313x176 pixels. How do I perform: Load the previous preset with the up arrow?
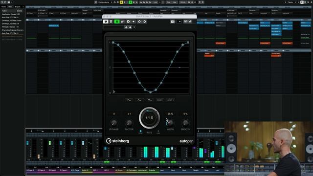point(126,27)
